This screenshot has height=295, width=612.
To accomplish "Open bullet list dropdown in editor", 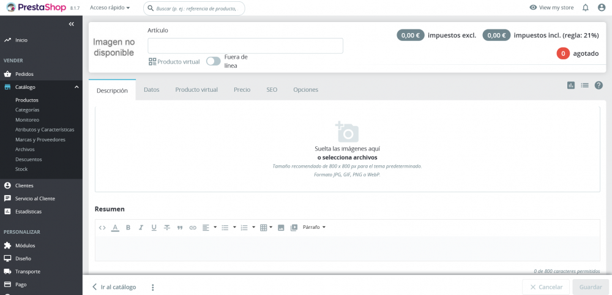I will (229, 228).
